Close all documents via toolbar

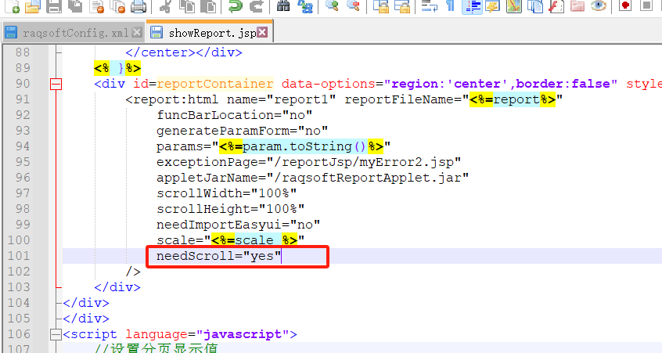(117, 6)
